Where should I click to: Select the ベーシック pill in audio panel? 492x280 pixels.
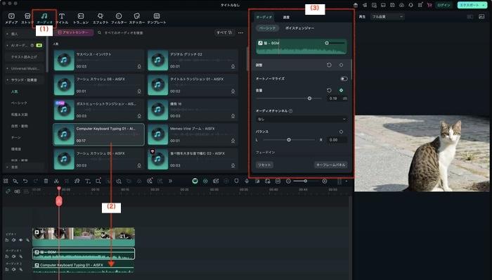tap(267, 28)
